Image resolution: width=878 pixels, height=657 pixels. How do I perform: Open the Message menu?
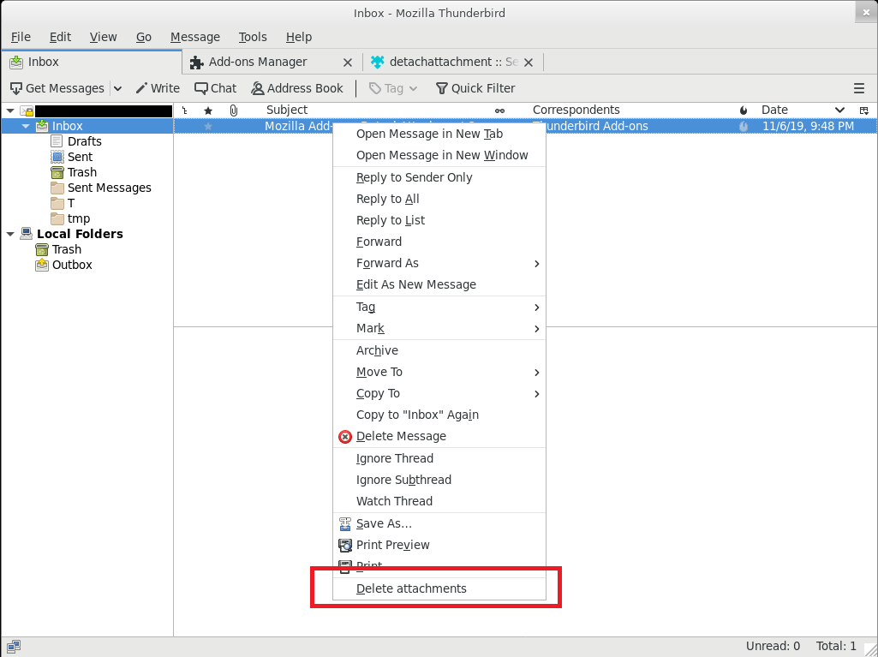click(x=194, y=37)
